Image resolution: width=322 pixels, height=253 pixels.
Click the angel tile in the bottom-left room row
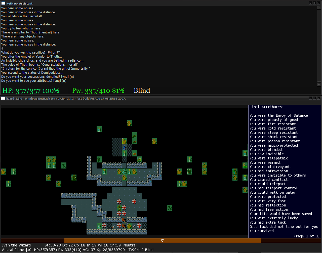[99, 226]
